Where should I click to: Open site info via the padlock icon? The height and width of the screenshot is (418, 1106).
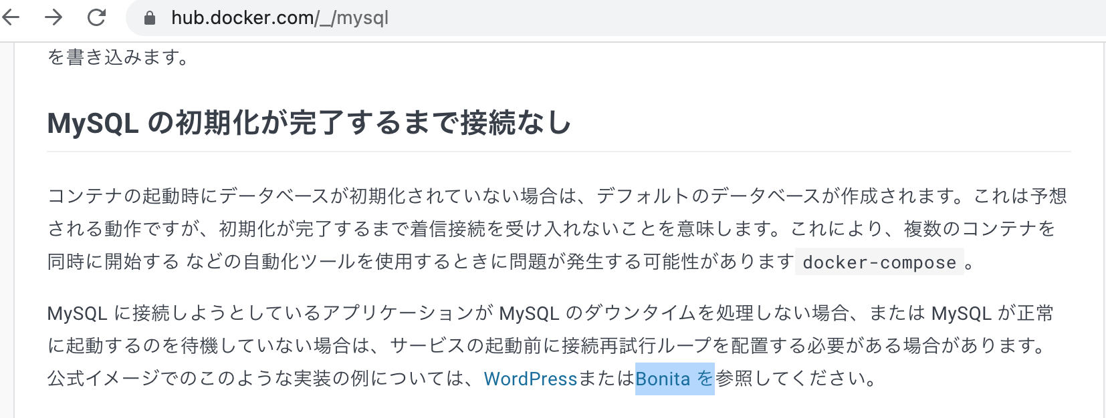point(150,18)
